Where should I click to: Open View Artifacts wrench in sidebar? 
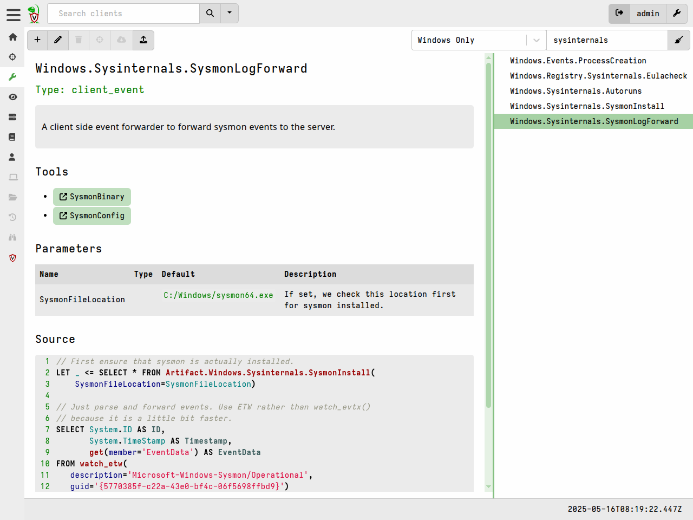(12, 77)
